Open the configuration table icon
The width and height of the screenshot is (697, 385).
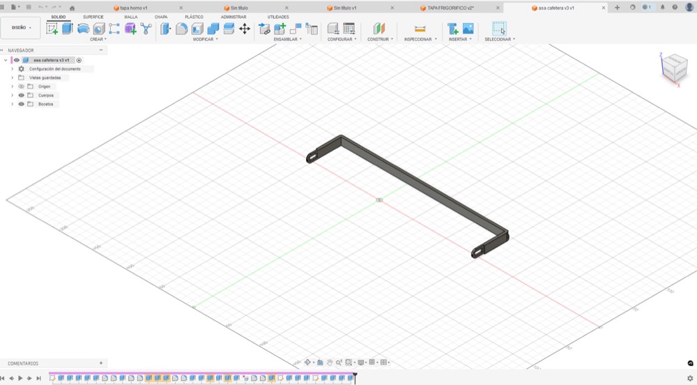[x=349, y=29]
